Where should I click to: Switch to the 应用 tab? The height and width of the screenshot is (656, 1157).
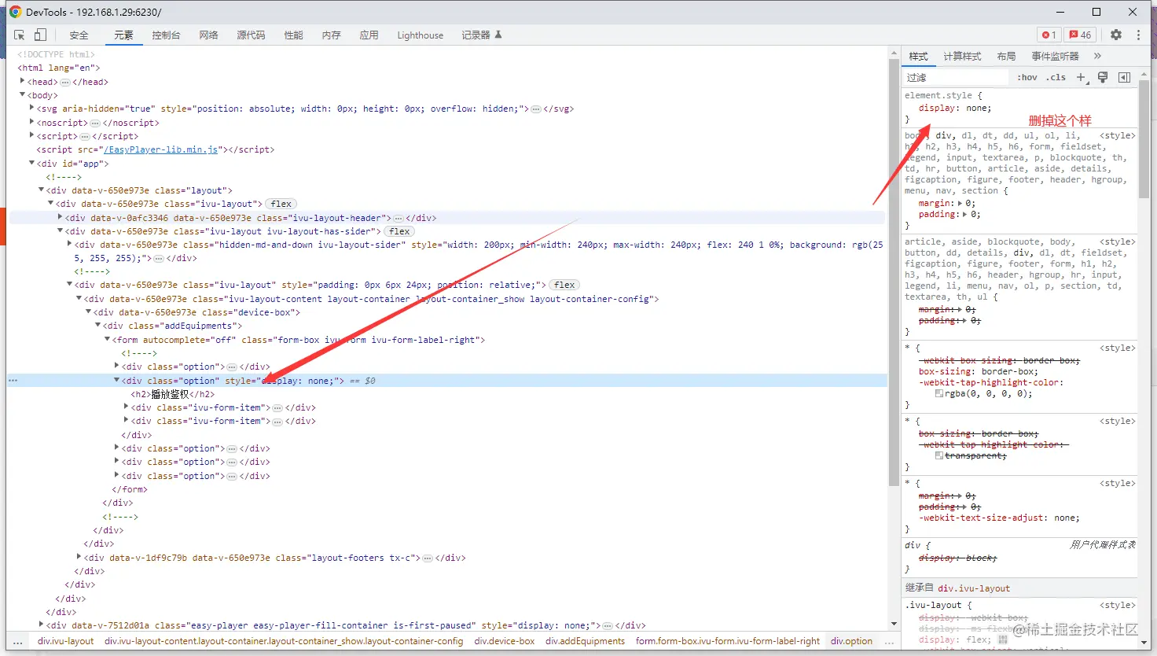(x=369, y=35)
